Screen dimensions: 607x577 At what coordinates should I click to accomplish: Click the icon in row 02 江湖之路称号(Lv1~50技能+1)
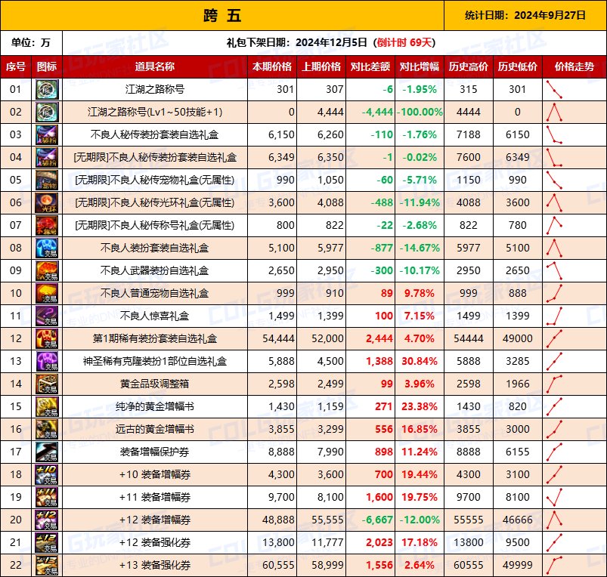47,112
